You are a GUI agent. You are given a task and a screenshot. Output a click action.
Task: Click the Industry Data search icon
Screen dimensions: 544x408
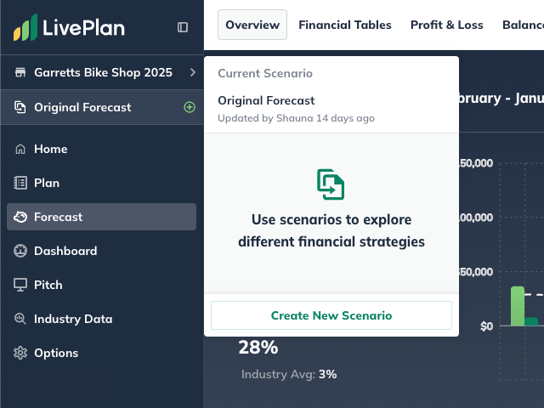click(x=20, y=319)
